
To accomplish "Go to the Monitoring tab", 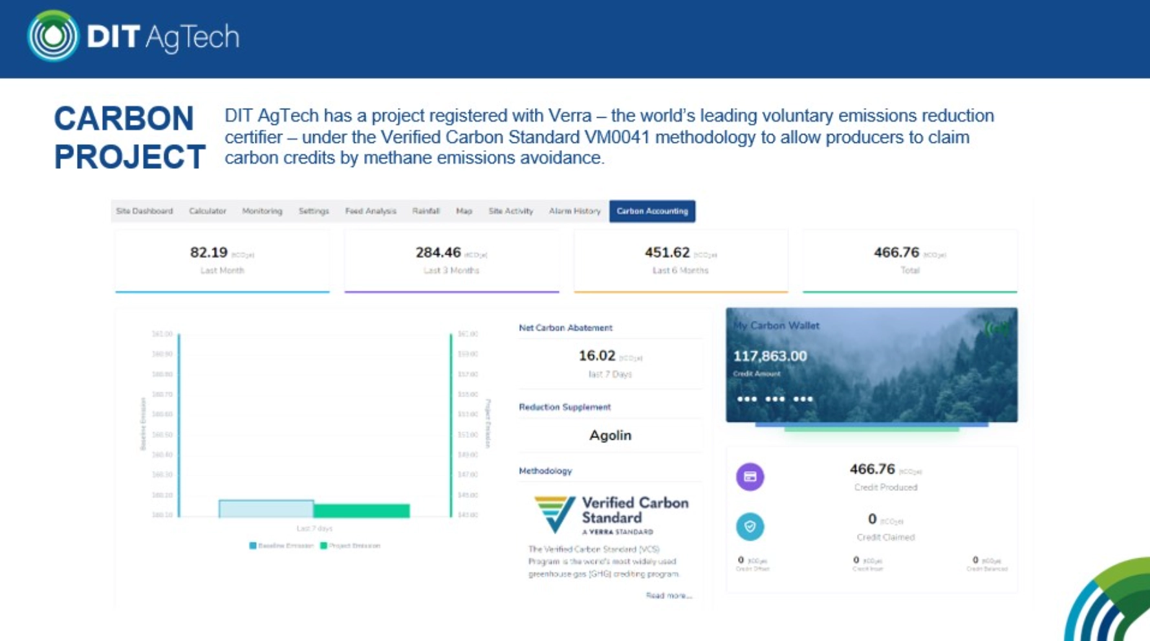I will pos(262,212).
